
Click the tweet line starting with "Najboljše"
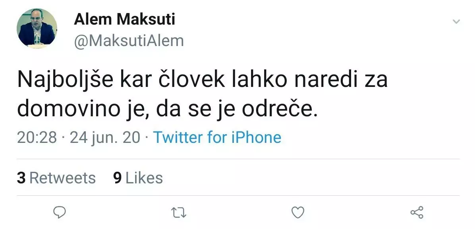click(202, 82)
